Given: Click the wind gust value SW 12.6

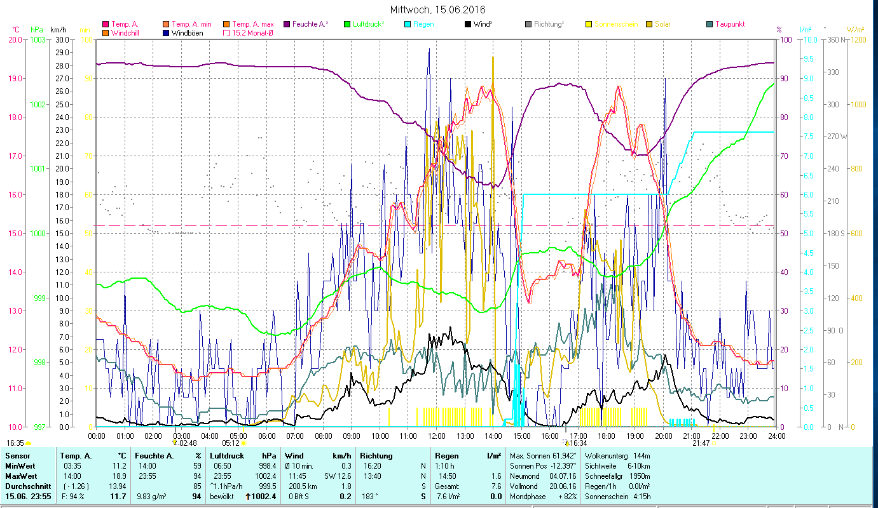Looking at the screenshot, I should point(338,476).
